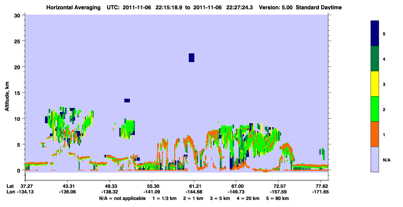Click the longitude value -144.68
Image resolution: width=403 pixels, height=207 pixels.
point(194,192)
